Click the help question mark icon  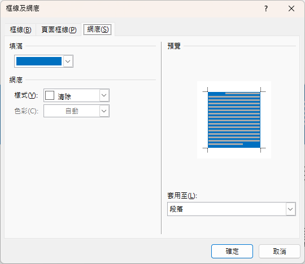click(266, 8)
